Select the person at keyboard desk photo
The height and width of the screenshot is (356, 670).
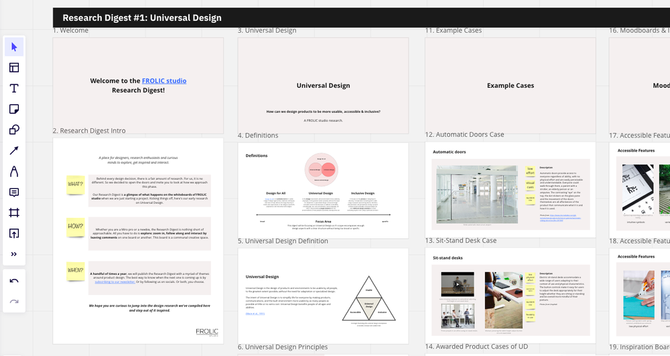(x=504, y=300)
